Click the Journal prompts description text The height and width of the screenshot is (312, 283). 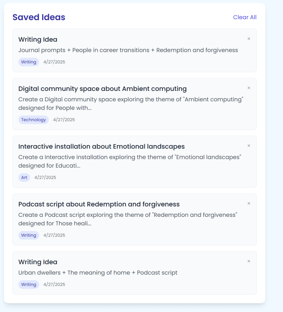click(128, 50)
